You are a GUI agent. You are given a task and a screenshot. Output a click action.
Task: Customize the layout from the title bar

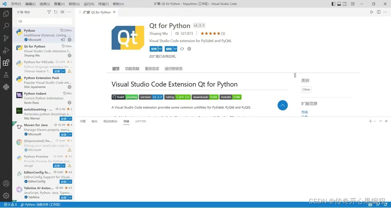[353, 4]
